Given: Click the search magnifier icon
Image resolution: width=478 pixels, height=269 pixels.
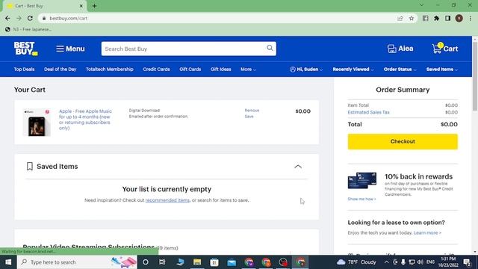Looking at the screenshot, I should click(x=270, y=48).
